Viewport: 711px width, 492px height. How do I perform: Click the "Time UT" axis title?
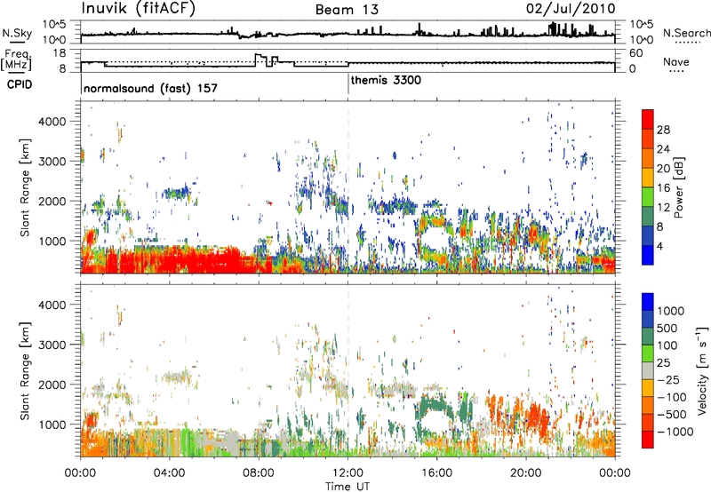[348, 487]
